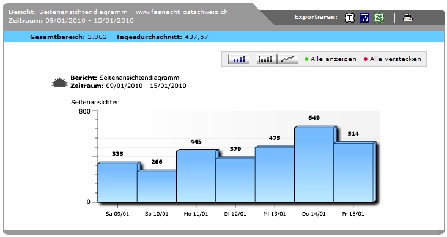The image size is (447, 237).
Task: Click the value label 475
Action: (x=275, y=138)
